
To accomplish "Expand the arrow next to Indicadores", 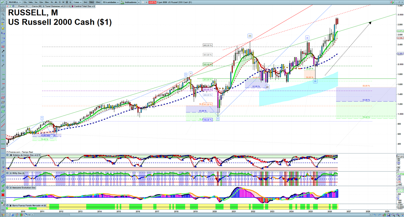I will click(x=139, y=2).
